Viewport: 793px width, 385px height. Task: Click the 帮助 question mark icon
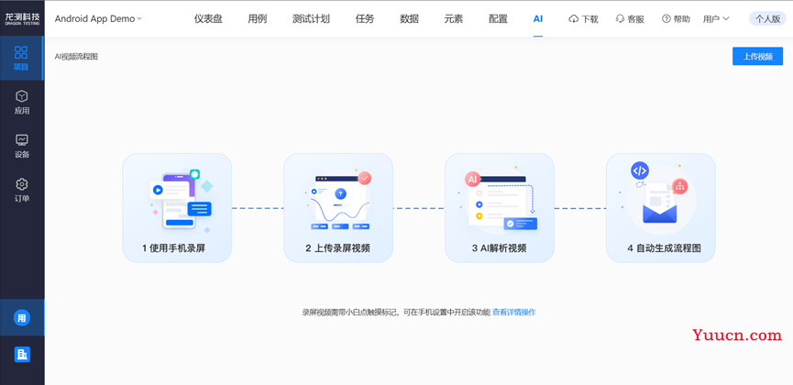pyautogui.click(x=666, y=18)
